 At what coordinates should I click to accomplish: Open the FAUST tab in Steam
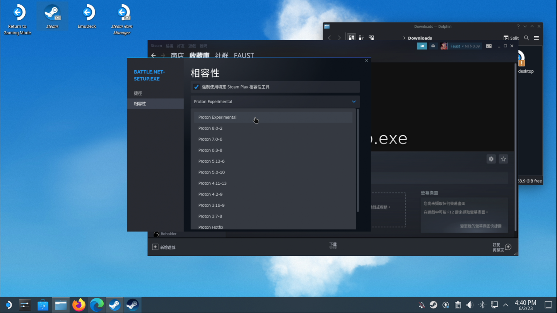(x=244, y=55)
